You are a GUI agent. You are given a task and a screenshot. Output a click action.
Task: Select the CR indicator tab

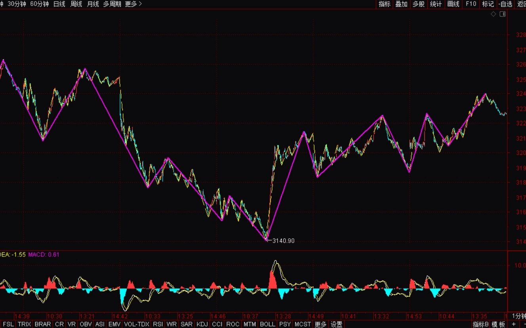pyautogui.click(x=59, y=324)
